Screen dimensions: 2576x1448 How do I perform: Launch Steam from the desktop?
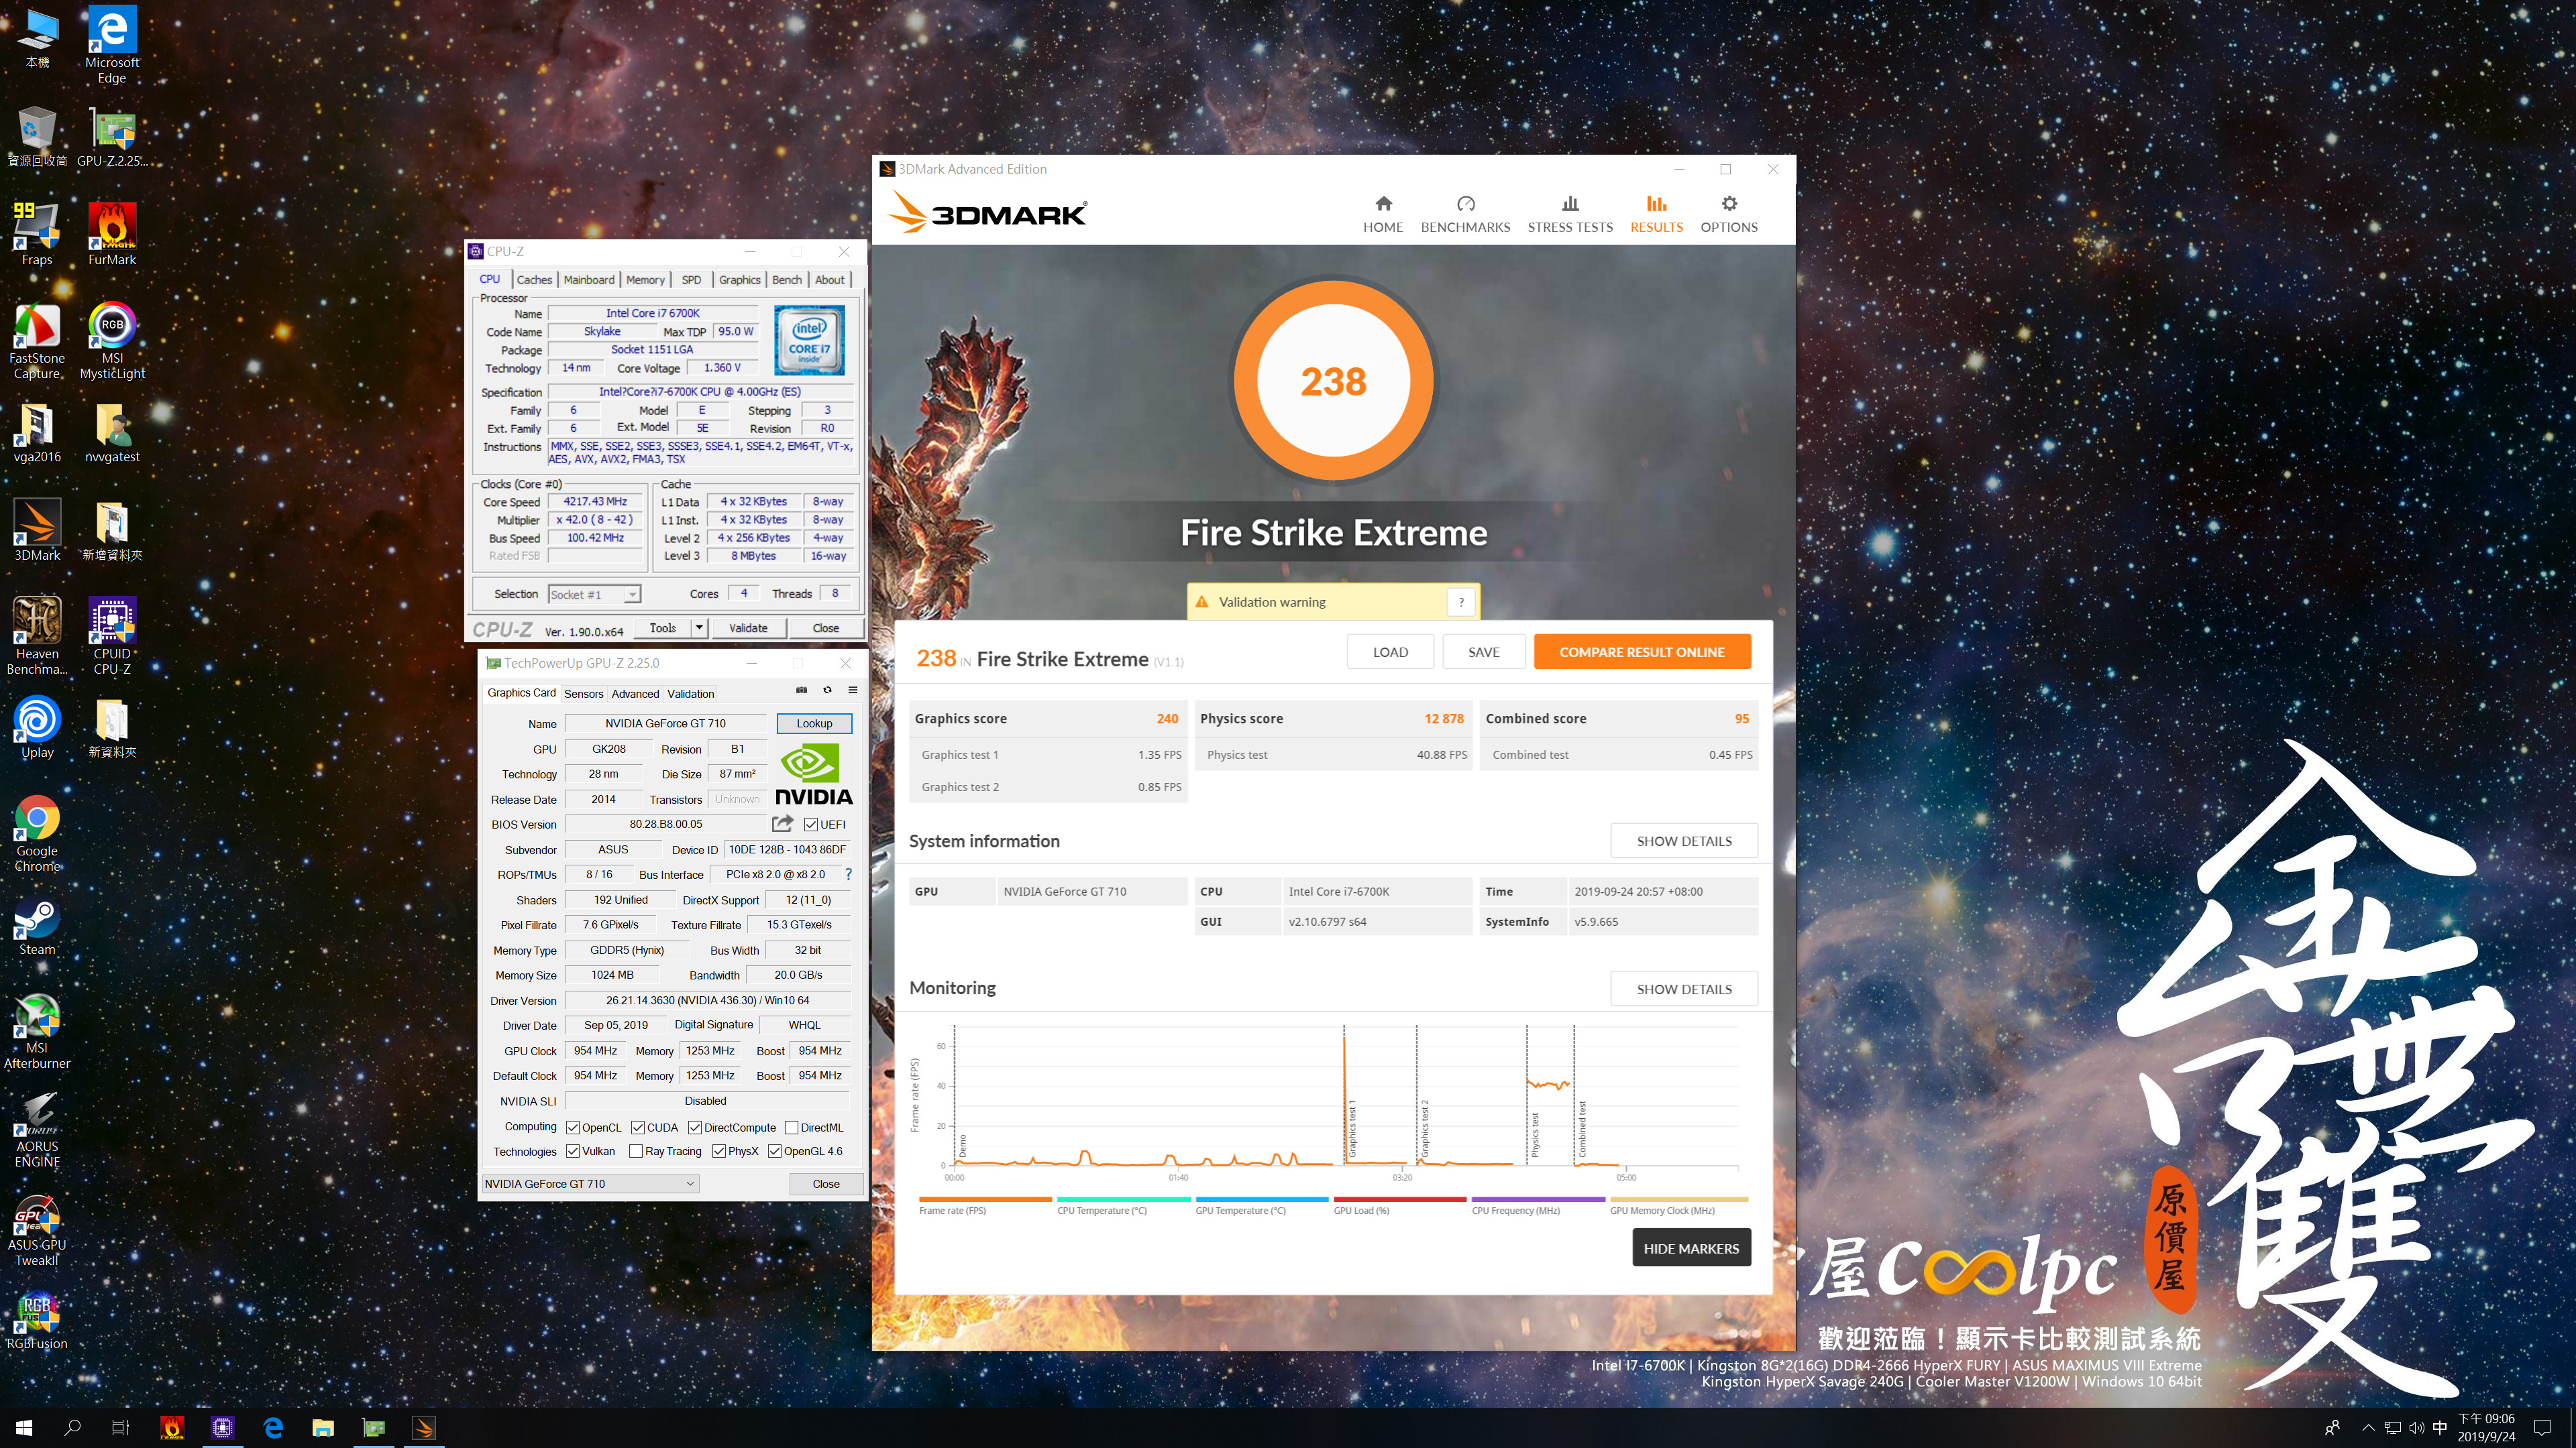37,925
